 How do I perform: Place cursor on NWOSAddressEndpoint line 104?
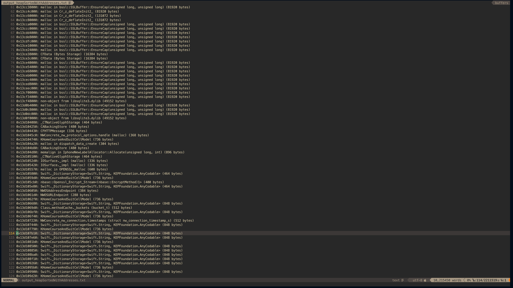69,191
